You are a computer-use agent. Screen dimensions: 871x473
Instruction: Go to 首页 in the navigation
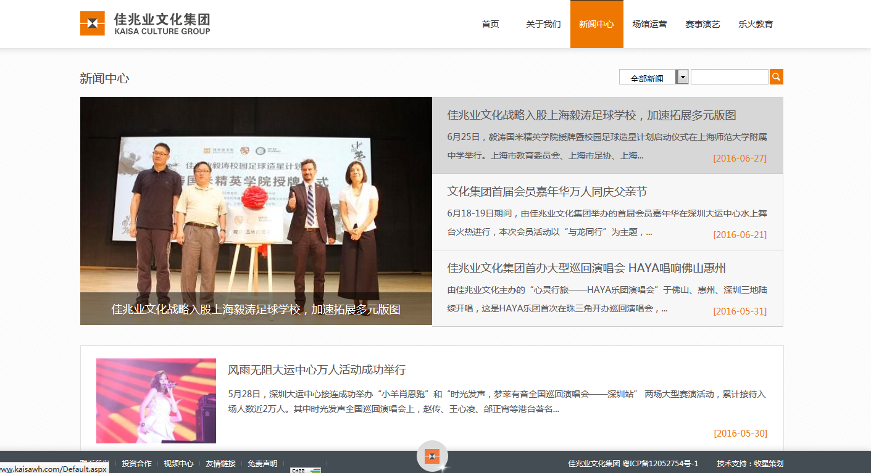pos(490,24)
